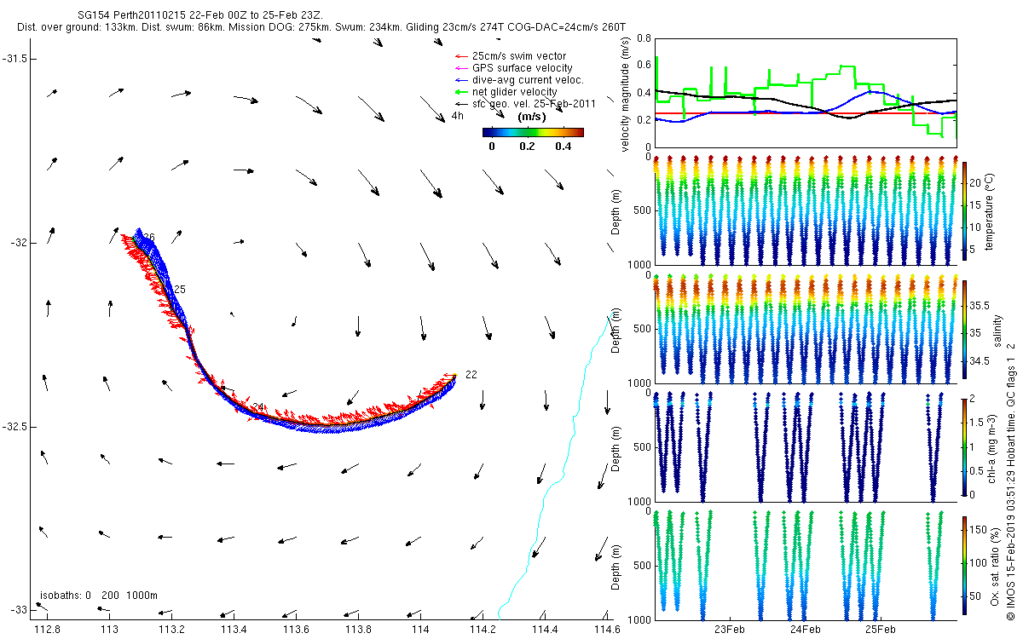1023x639 pixels.
Task: Select the 'dive-avg current veloc.' legend text
Action: tap(528, 80)
